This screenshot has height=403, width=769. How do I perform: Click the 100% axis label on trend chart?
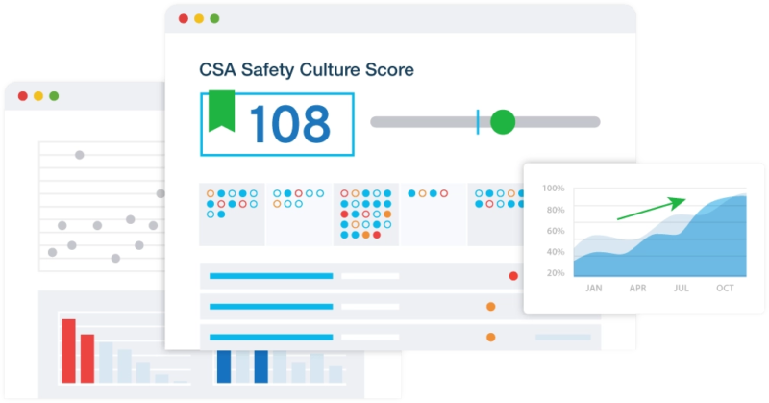tap(554, 188)
